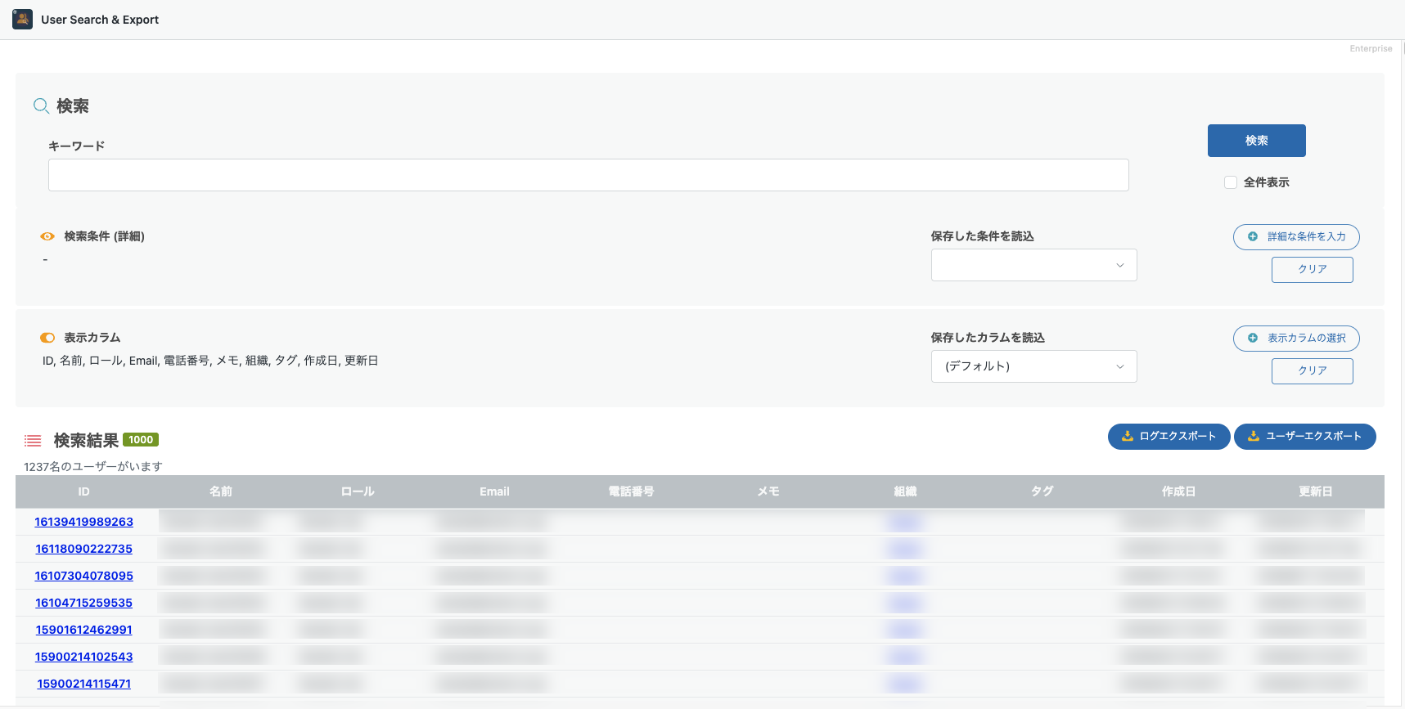Click the magnifier icon beside 検索 heading
The height and width of the screenshot is (709, 1405).
[41, 105]
